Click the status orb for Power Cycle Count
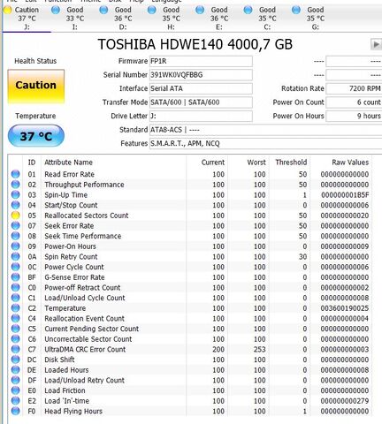 [x=15, y=267]
